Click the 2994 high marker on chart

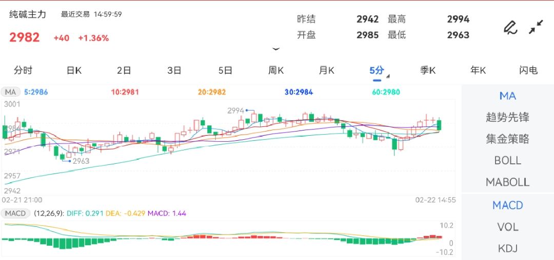(236, 111)
